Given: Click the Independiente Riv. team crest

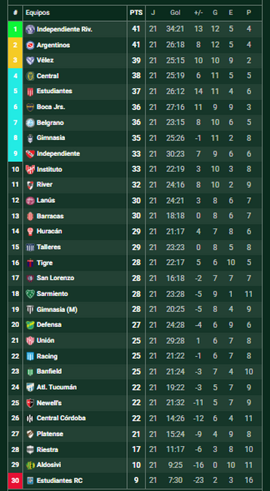Looking at the screenshot, I should click(x=30, y=29).
